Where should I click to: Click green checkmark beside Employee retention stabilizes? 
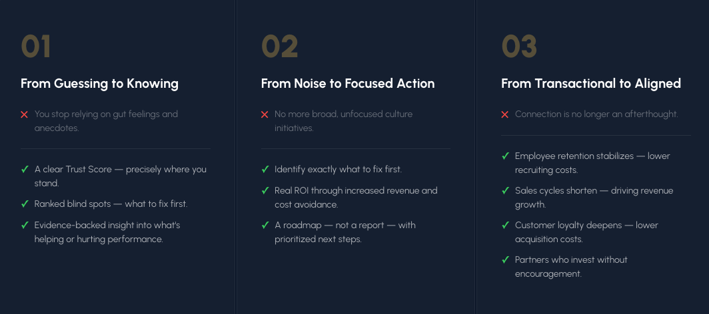pyautogui.click(x=506, y=156)
